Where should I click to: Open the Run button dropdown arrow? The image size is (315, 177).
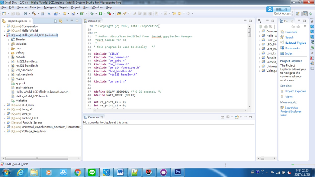point(105,13)
